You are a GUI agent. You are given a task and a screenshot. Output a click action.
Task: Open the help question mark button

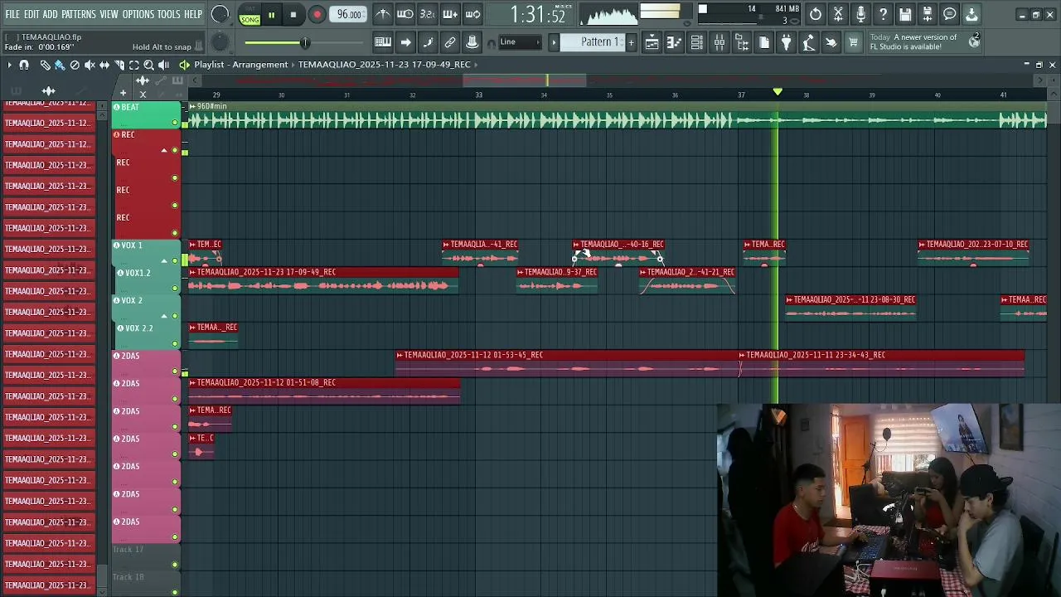click(x=883, y=14)
